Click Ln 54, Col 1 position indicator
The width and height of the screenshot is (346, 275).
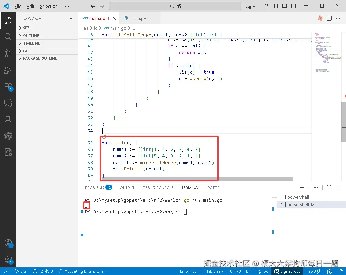coord(190,271)
